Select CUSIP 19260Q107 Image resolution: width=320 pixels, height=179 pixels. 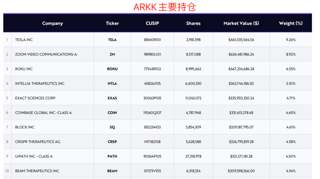[153, 113]
